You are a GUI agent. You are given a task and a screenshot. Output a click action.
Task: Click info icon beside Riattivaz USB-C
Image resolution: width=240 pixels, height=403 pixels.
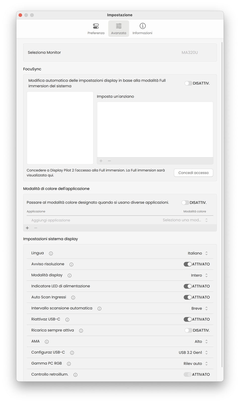(67, 320)
